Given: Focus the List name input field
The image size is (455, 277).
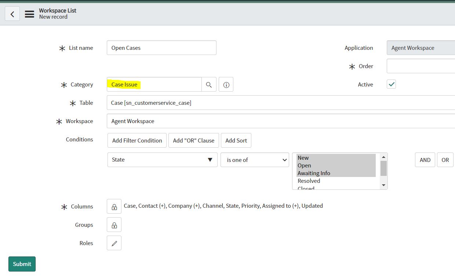Looking at the screenshot, I should pyautogui.click(x=161, y=48).
